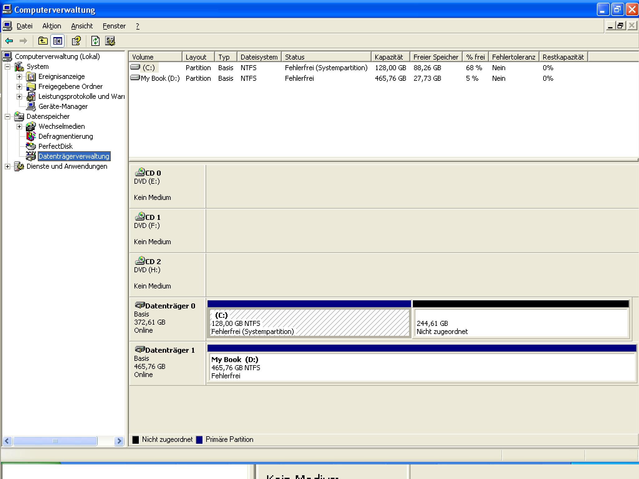The width and height of the screenshot is (639, 479).
Task: Click the Freier Speicher column header
Action: 436,57
